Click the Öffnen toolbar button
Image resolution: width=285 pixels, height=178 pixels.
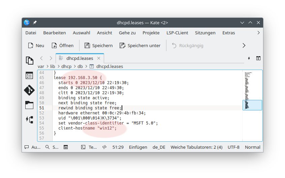coord(63,45)
